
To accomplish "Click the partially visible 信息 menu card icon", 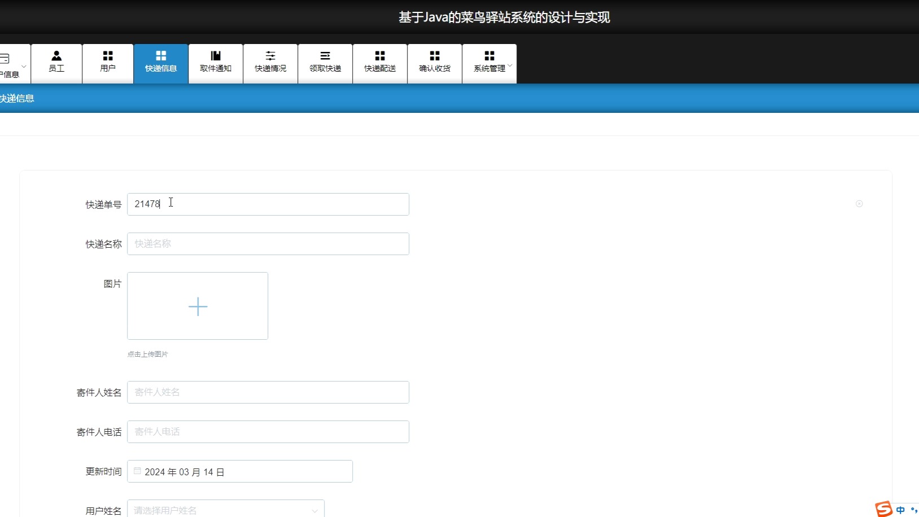I will 5,58.
